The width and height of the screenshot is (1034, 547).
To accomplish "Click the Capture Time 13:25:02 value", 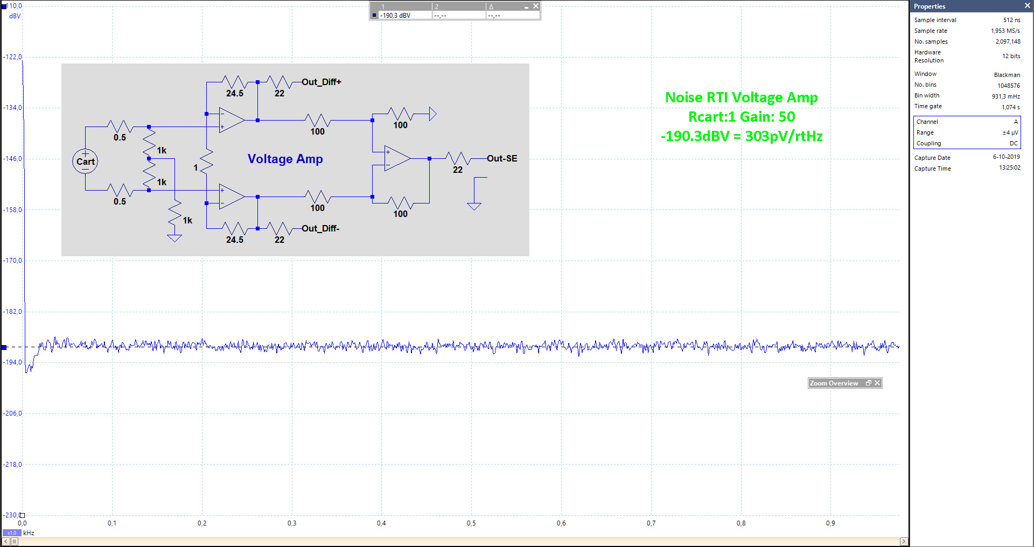I will 1009,168.
